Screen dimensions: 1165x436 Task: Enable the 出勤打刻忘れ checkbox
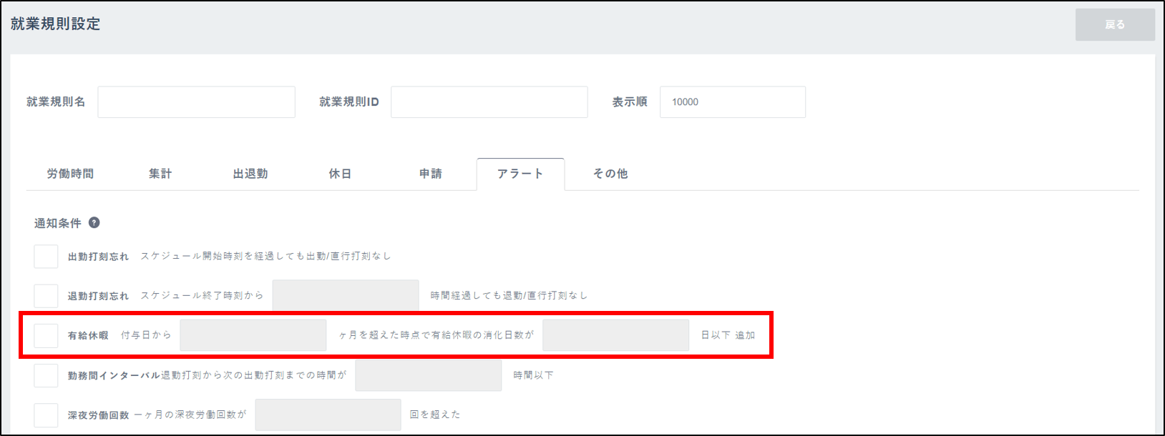46,256
